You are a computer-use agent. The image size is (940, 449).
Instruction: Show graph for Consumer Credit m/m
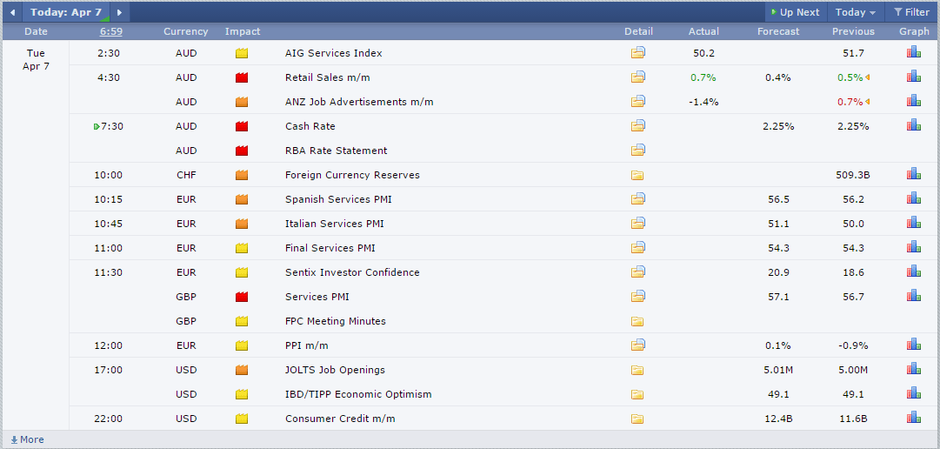coord(914,418)
